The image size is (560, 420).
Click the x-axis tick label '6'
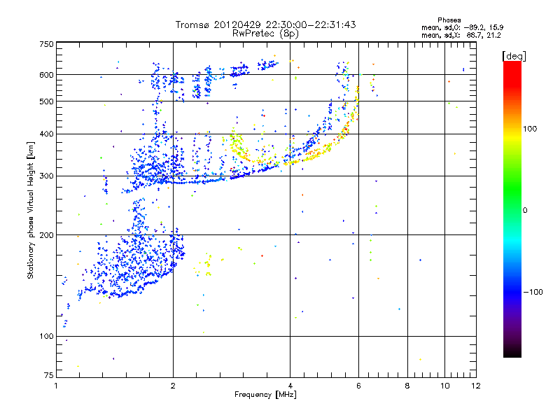click(x=358, y=386)
